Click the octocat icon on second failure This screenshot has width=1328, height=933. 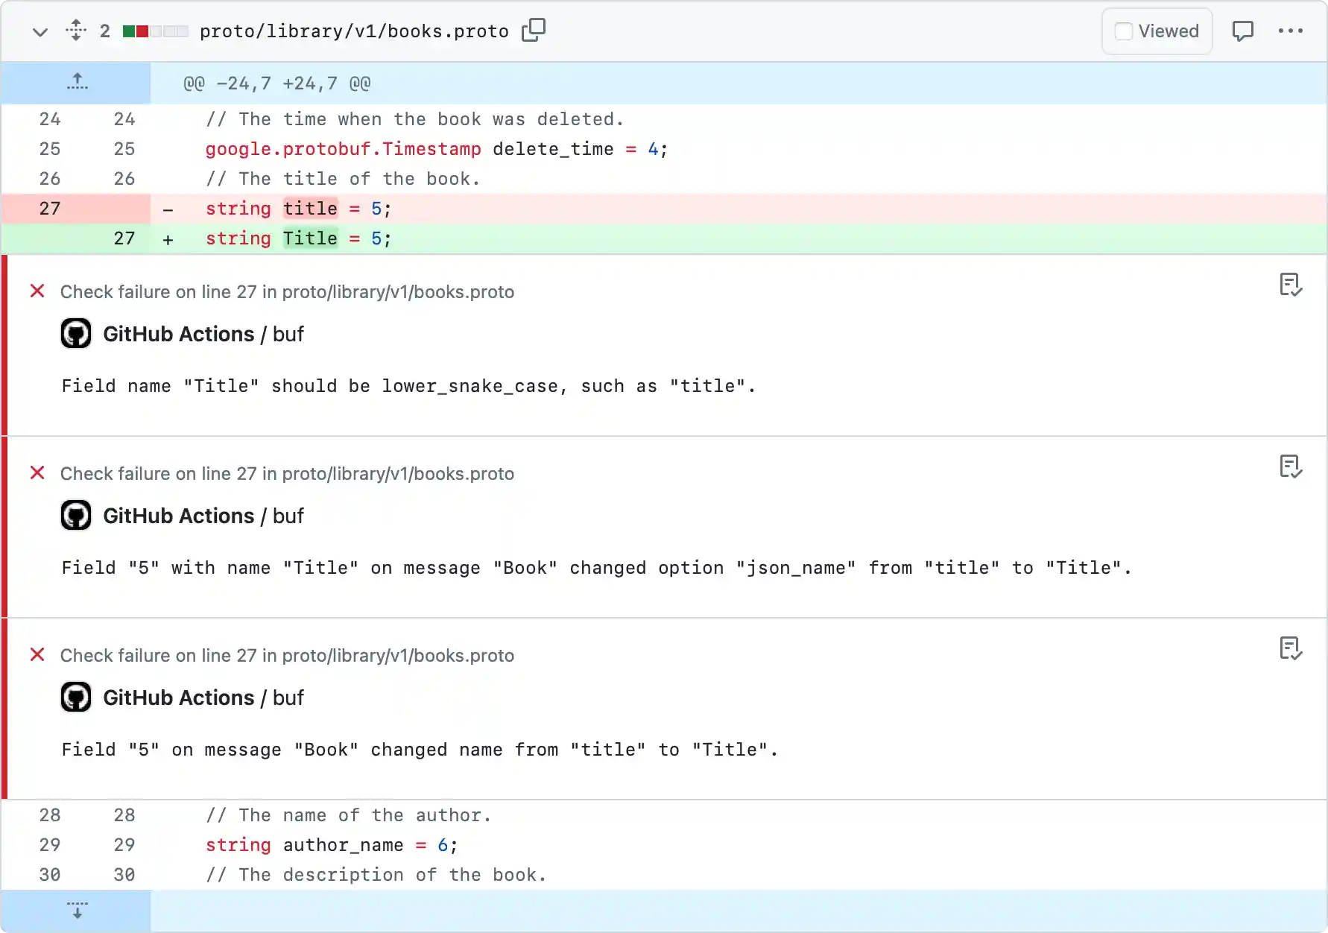(x=75, y=515)
